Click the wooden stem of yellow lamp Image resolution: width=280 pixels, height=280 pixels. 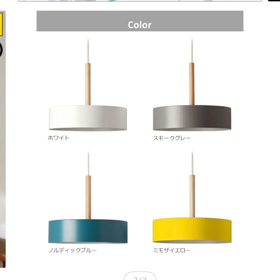click(x=192, y=196)
